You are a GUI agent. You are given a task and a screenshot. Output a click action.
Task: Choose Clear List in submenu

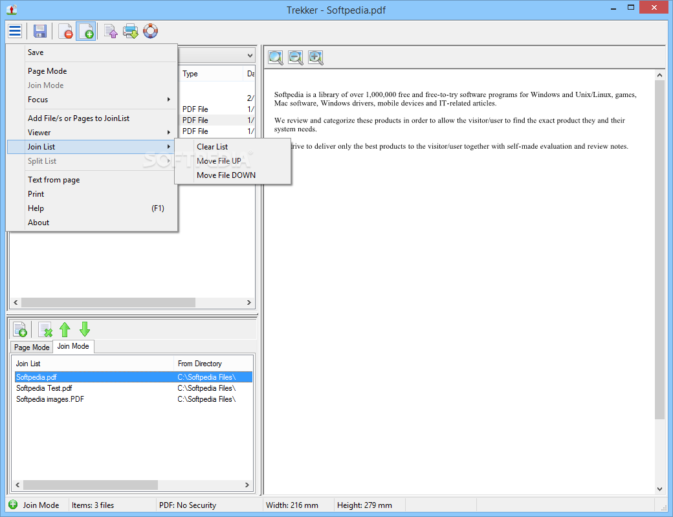click(x=232, y=147)
